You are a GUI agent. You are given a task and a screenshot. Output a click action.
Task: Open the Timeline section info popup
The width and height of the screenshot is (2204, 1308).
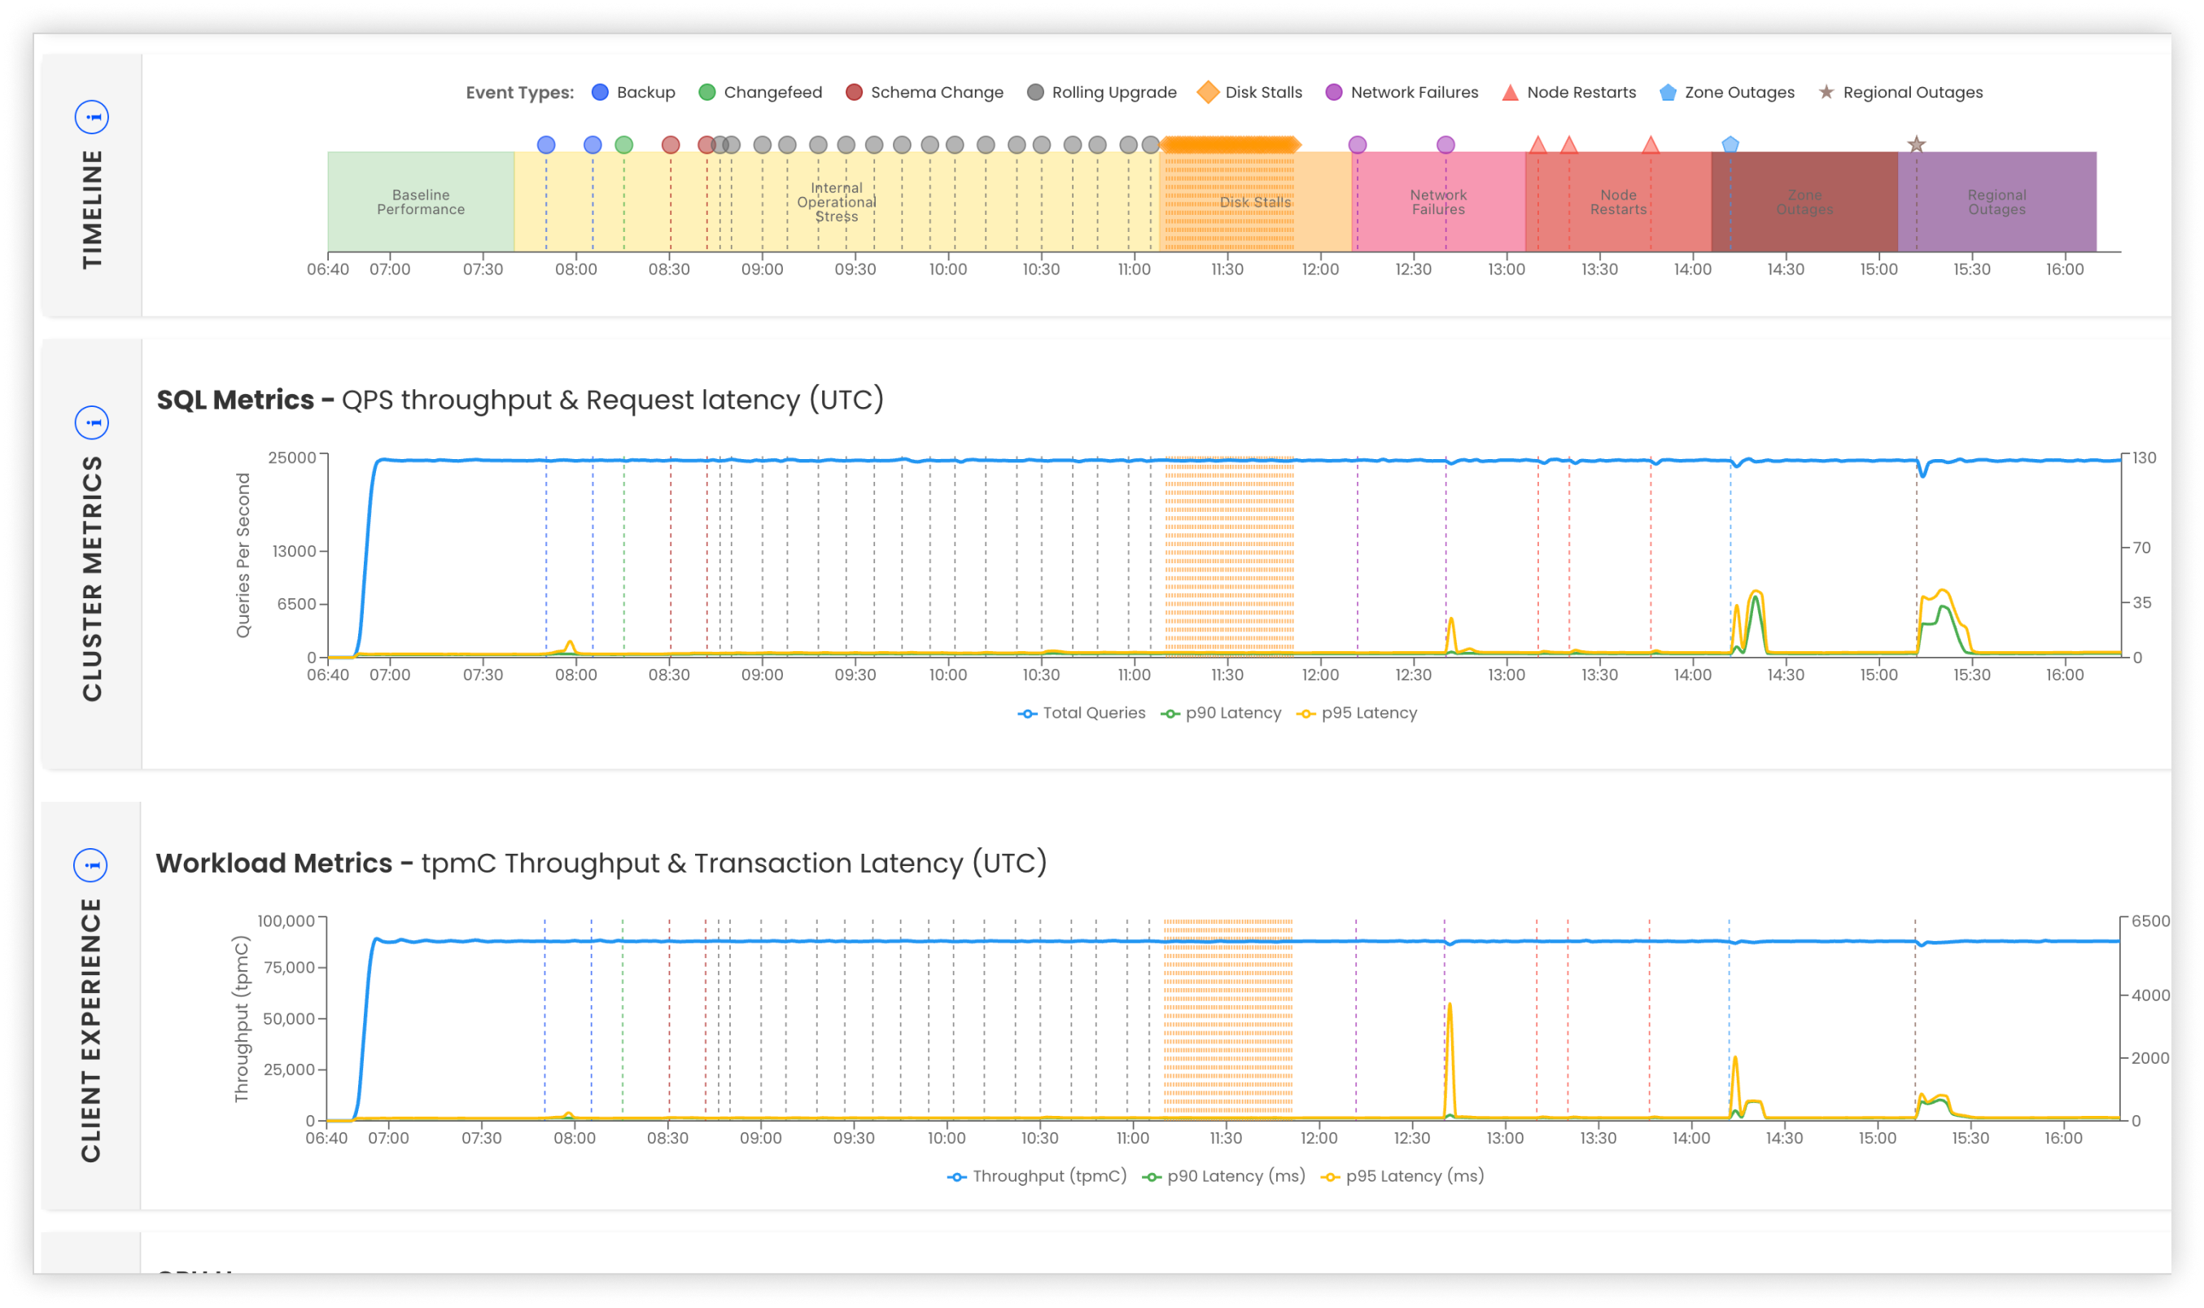click(x=92, y=116)
